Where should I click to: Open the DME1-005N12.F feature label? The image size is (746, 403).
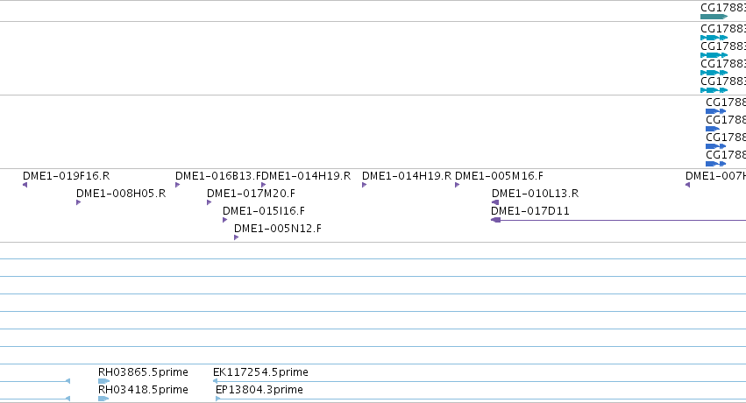pyautogui.click(x=278, y=229)
